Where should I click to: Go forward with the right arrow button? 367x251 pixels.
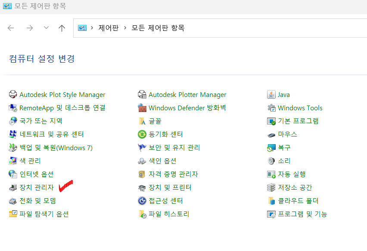29,28
